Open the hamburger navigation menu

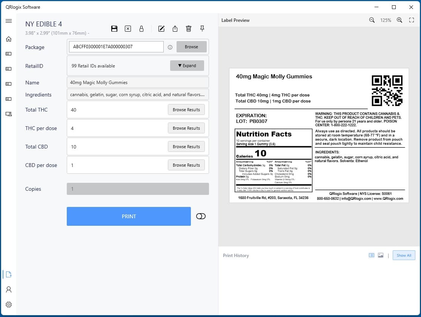9,21
